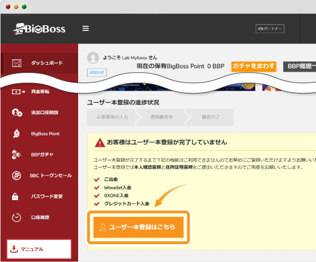Click the お知らせ button

click(x=97, y=72)
